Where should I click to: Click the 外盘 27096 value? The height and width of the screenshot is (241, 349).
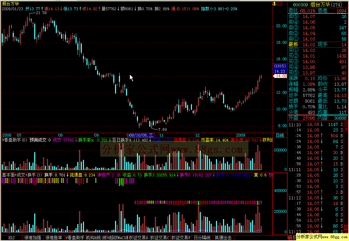[x=309, y=118]
